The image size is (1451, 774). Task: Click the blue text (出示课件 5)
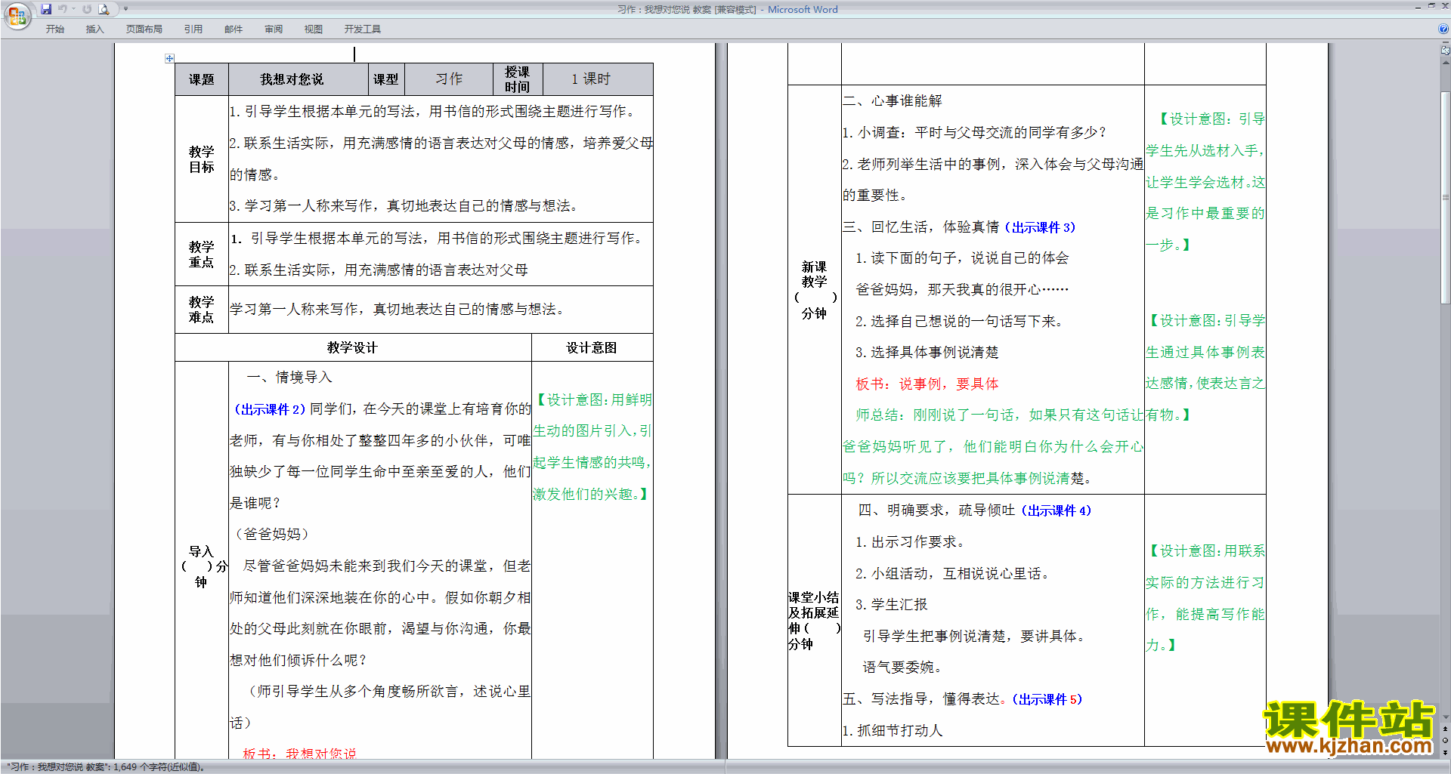pyautogui.click(x=1047, y=699)
